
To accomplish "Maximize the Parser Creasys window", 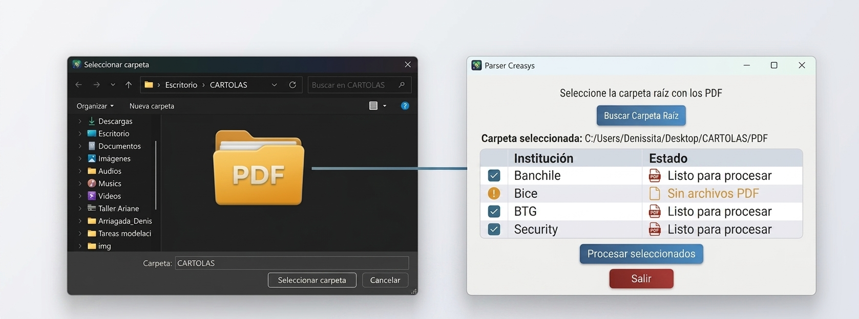I will [x=774, y=65].
